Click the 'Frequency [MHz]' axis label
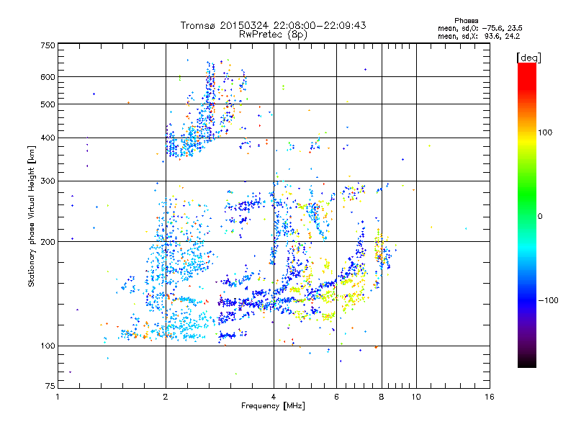576x432 pixels. pos(273,406)
